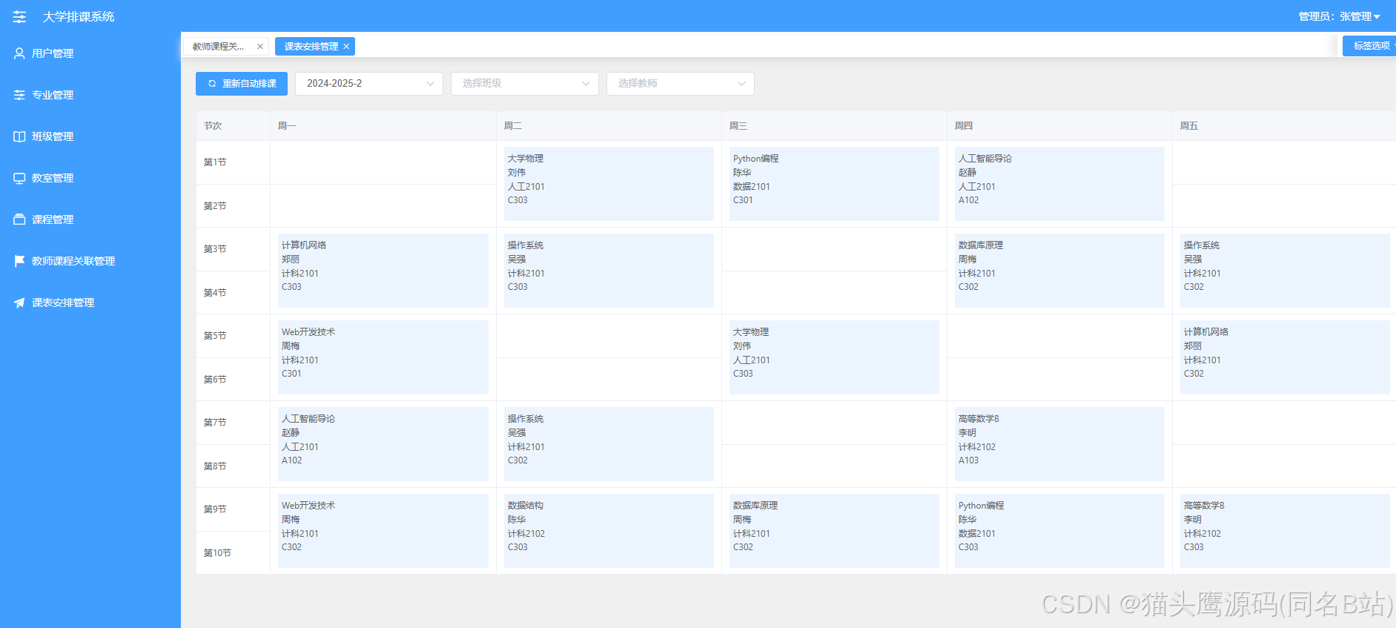Open 班级管理 menu item

[90, 136]
